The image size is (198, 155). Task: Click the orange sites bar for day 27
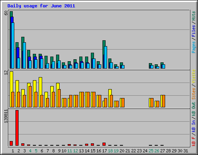[164, 101]
